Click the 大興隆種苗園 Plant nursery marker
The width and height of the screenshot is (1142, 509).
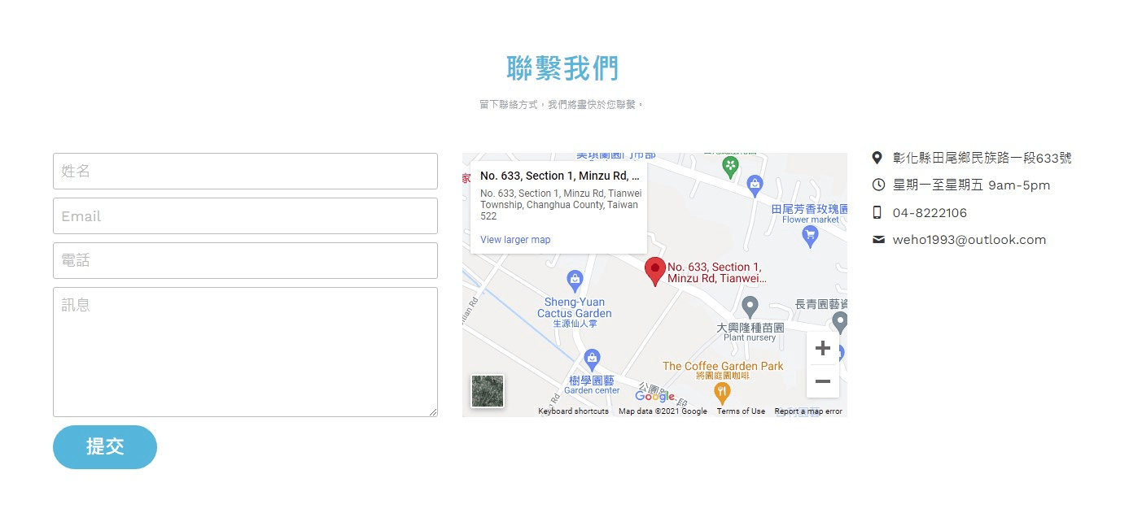(x=750, y=307)
